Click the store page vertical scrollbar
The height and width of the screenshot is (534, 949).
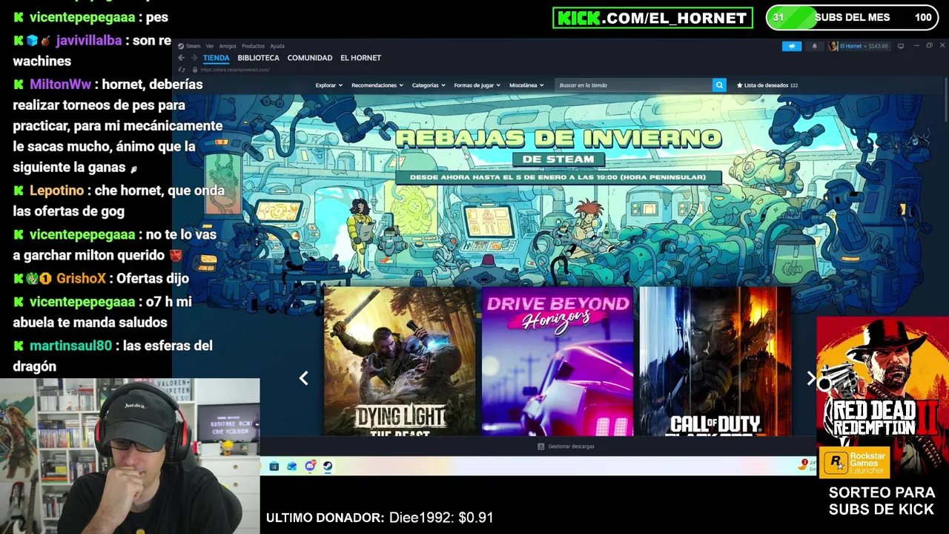tap(945, 100)
